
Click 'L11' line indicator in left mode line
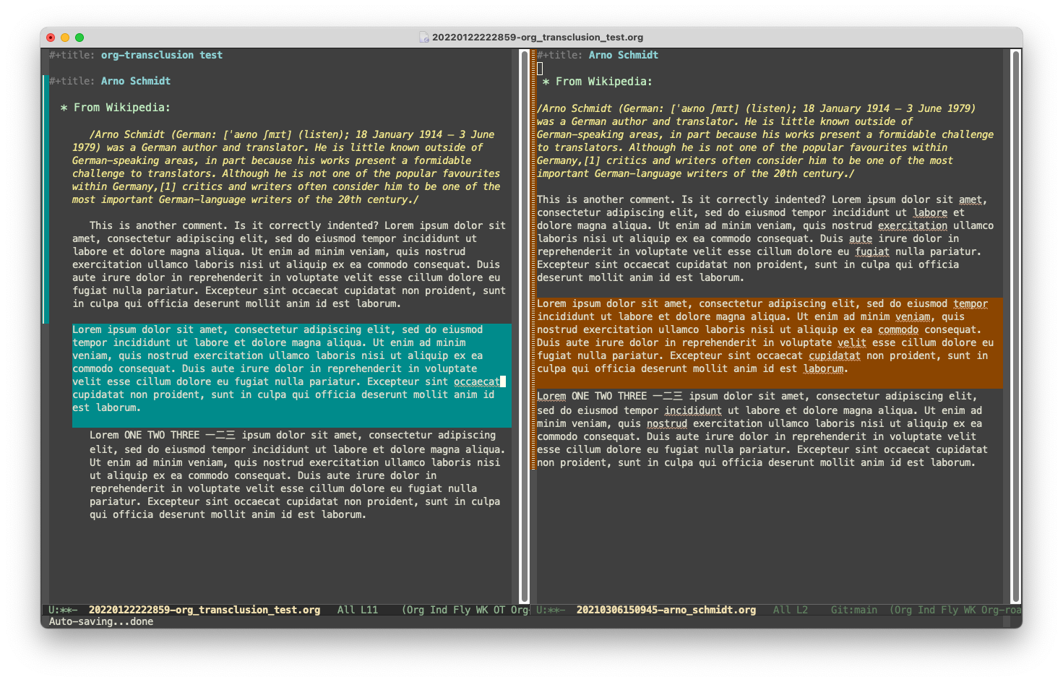(369, 610)
